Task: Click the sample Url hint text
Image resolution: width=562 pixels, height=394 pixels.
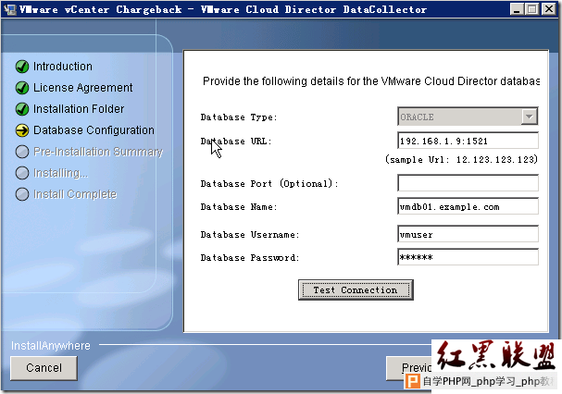Action: coord(462,159)
